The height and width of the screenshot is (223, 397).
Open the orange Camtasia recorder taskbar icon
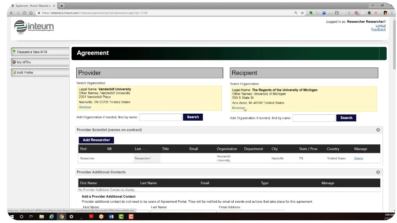[131, 217]
